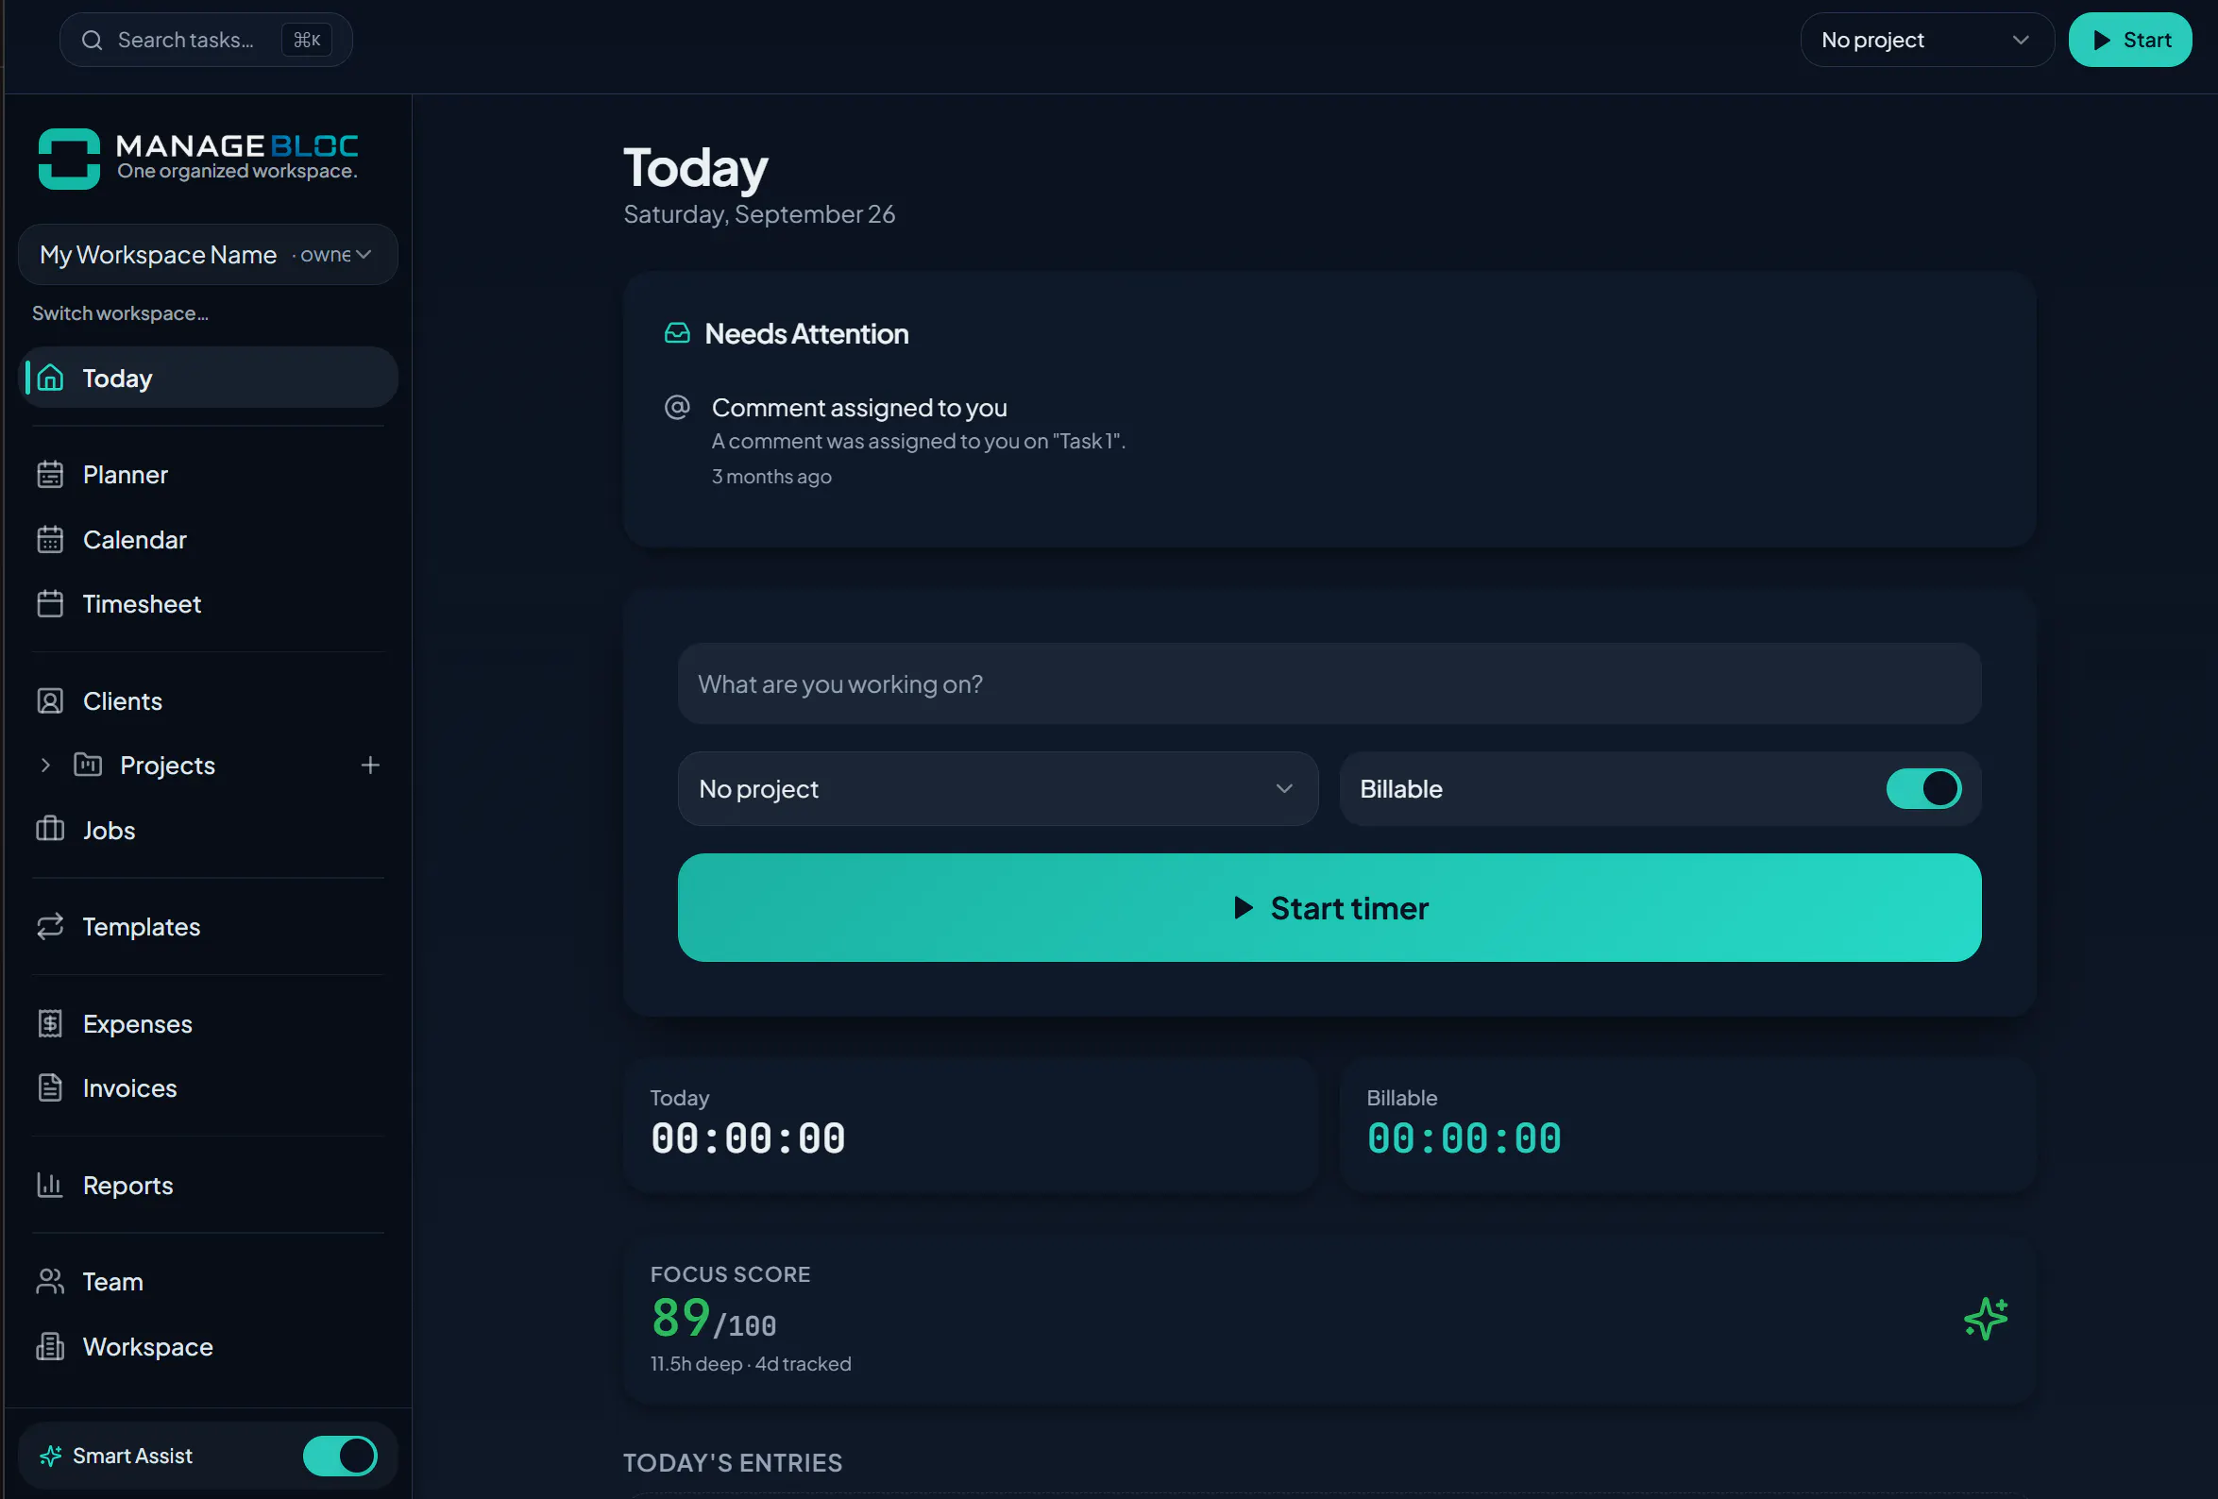Click the Projects folder icon

click(88, 766)
